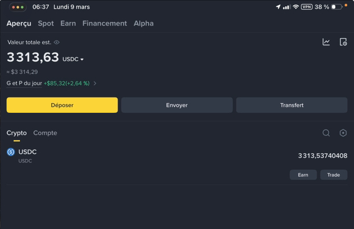Open the portfolio chart analysis icon
This screenshot has width=354, height=229.
coord(326,42)
